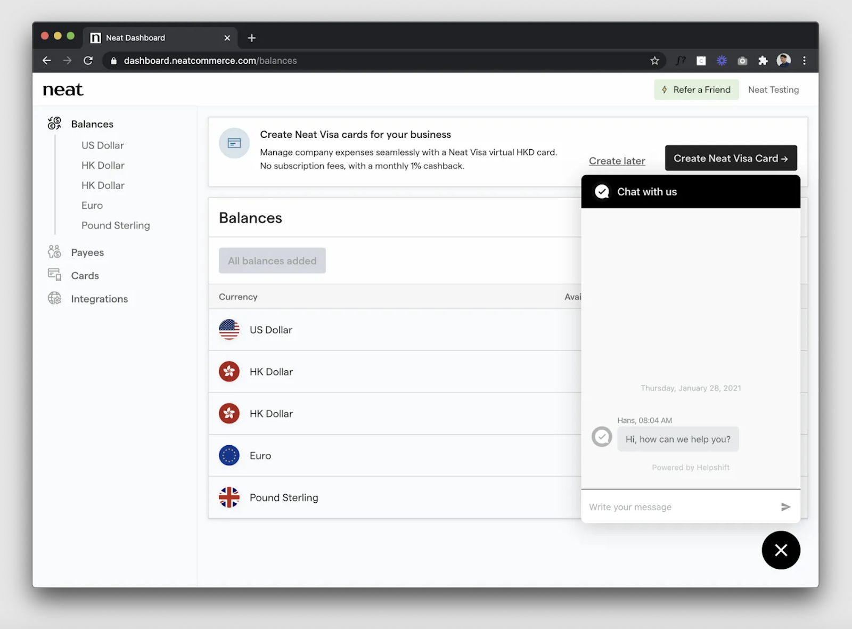The image size is (852, 629).
Task: Click Create later link
Action: [x=617, y=161]
